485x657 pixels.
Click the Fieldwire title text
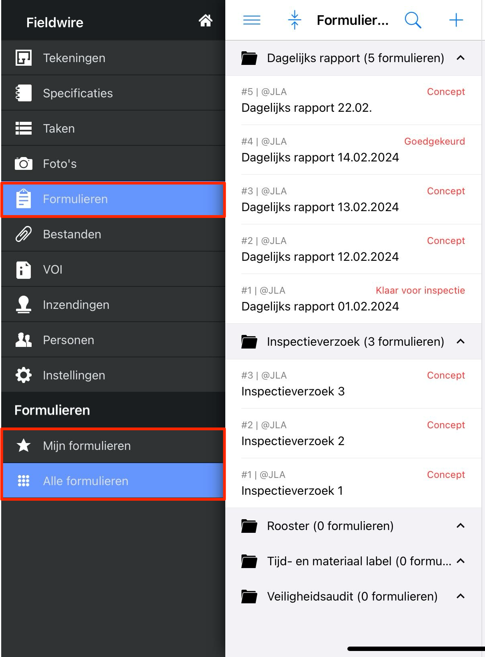click(x=55, y=22)
